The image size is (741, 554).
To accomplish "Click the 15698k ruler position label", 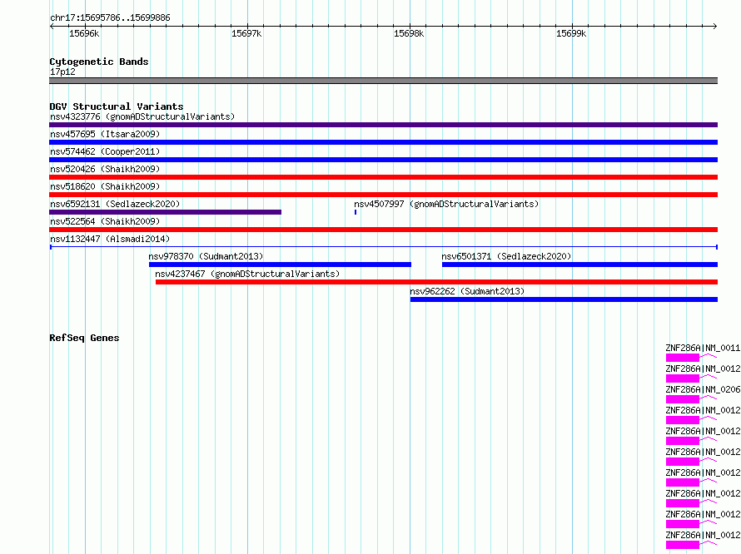I will click(409, 33).
